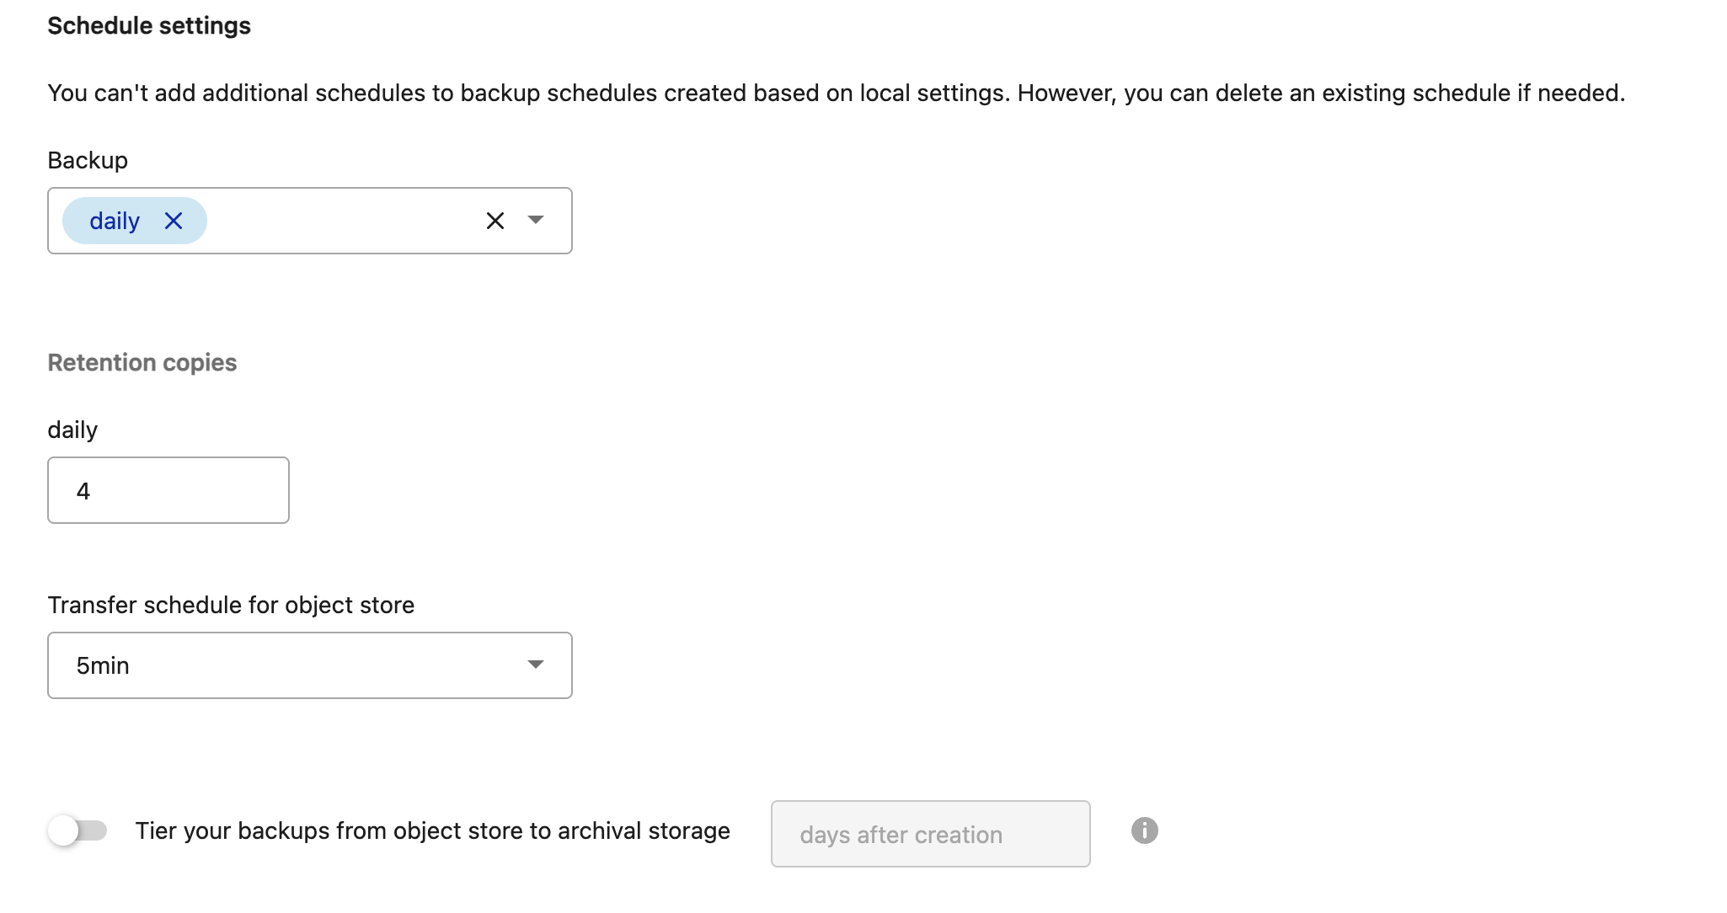Click the local settings schedule notice text
This screenshot has width=1727, height=913.
point(837,93)
